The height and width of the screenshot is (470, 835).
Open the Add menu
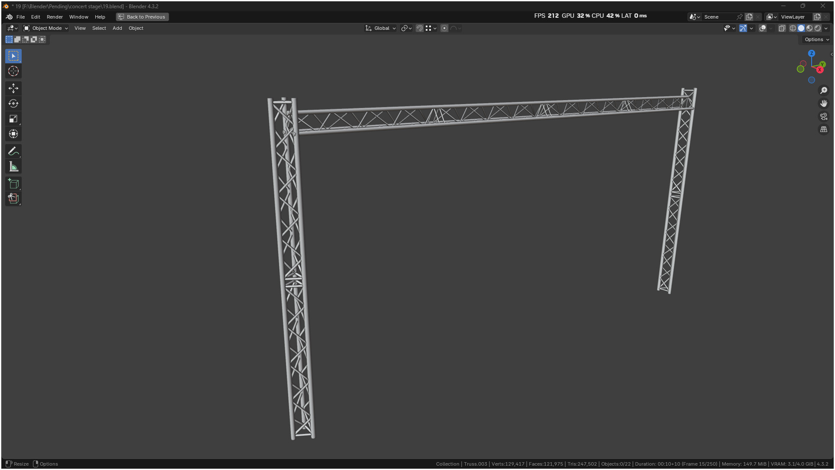pyautogui.click(x=117, y=28)
